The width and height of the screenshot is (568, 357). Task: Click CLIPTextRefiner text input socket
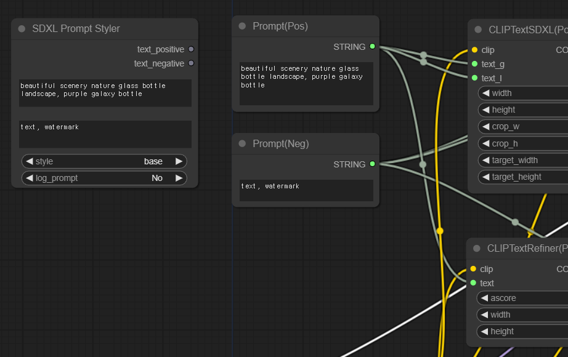tap(473, 283)
